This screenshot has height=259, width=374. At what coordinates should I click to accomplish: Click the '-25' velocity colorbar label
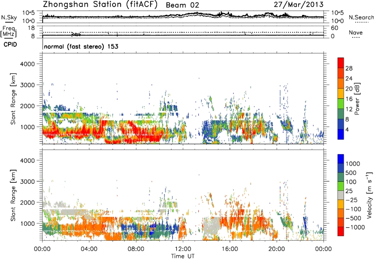coord(352,200)
